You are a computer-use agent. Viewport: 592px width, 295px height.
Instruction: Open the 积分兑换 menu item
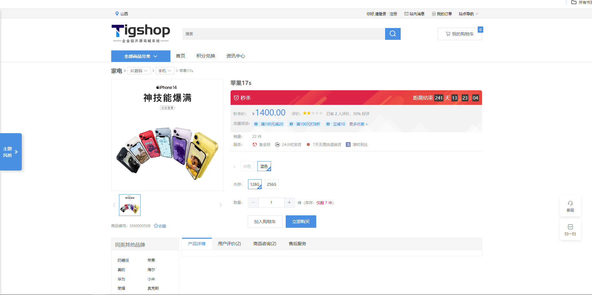click(205, 56)
